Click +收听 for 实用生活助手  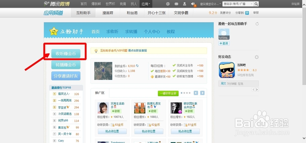click(x=116, y=111)
